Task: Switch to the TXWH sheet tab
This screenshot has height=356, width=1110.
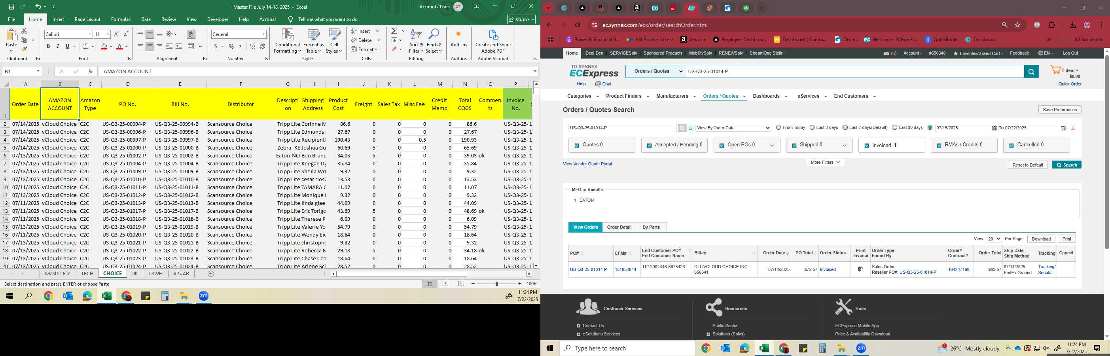Action: pos(155,274)
